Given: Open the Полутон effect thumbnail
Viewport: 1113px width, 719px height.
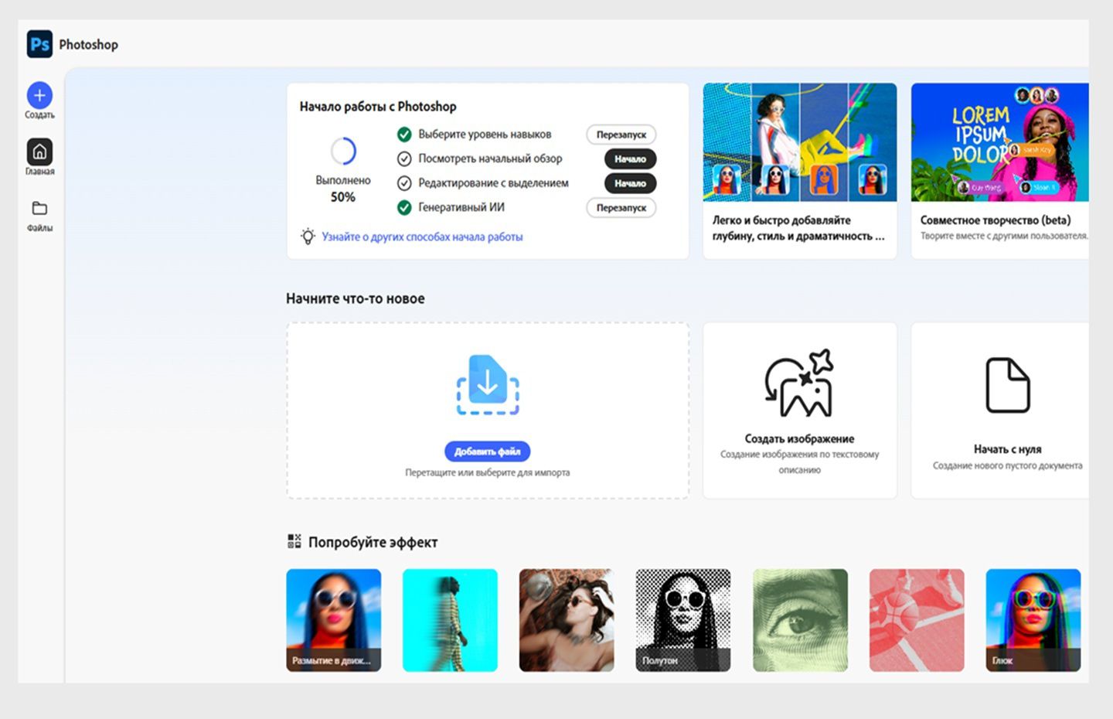Looking at the screenshot, I should (682, 618).
